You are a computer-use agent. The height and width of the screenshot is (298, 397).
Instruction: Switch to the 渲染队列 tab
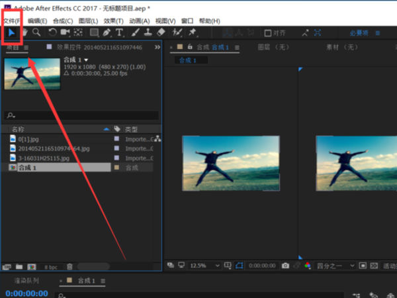click(25, 281)
